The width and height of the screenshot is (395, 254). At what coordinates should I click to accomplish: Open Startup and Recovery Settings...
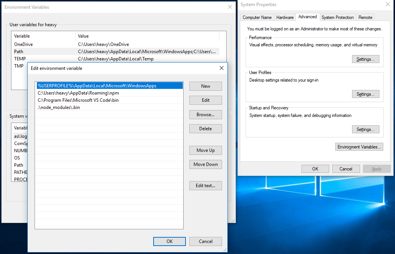[x=365, y=129]
